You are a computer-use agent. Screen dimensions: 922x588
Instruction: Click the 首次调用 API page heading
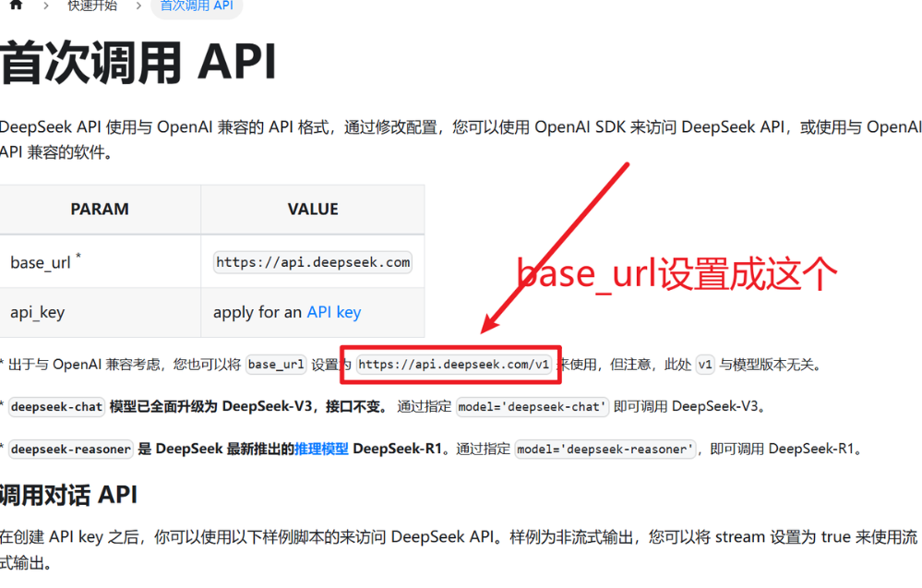138,63
